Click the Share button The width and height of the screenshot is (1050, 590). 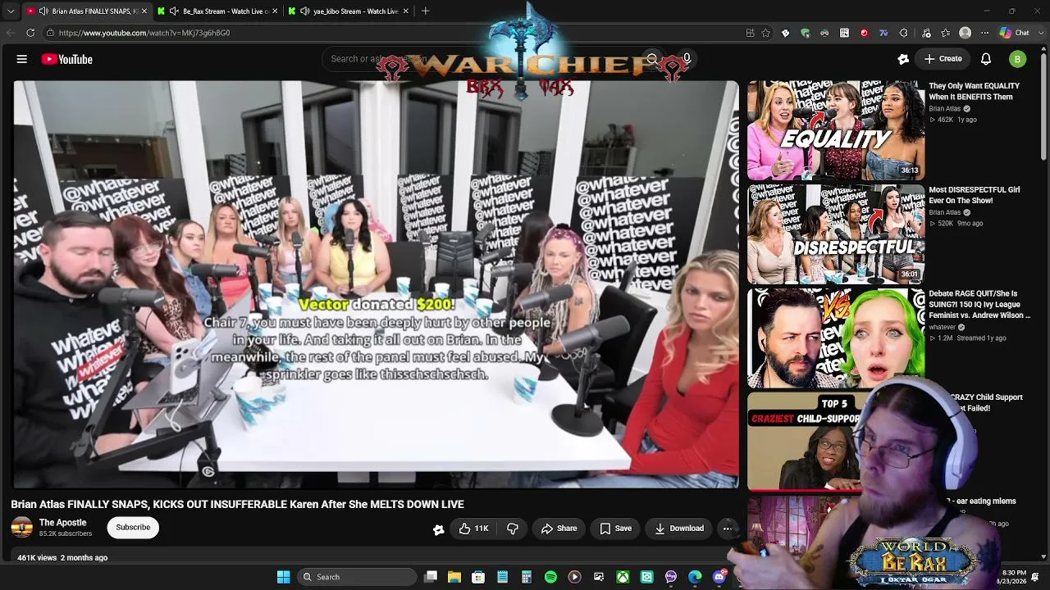(x=559, y=529)
